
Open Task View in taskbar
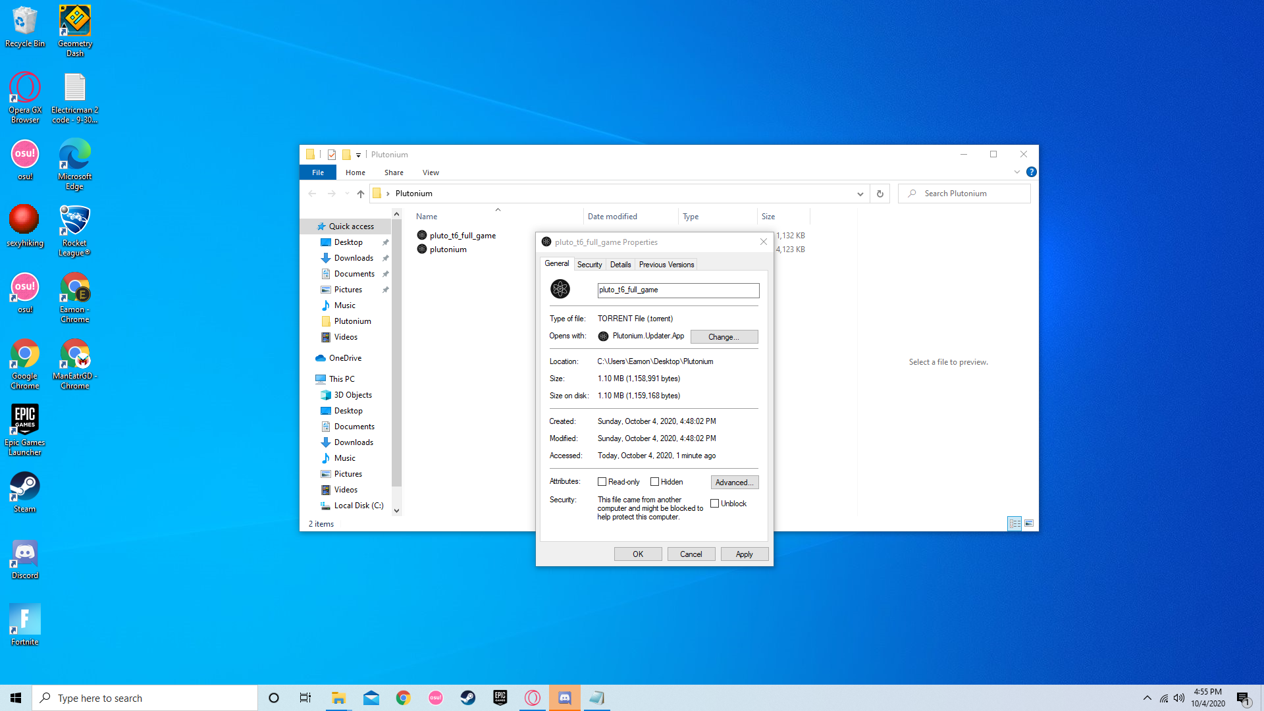305,698
